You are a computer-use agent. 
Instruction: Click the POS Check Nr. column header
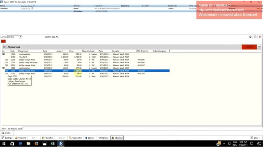click(145, 51)
